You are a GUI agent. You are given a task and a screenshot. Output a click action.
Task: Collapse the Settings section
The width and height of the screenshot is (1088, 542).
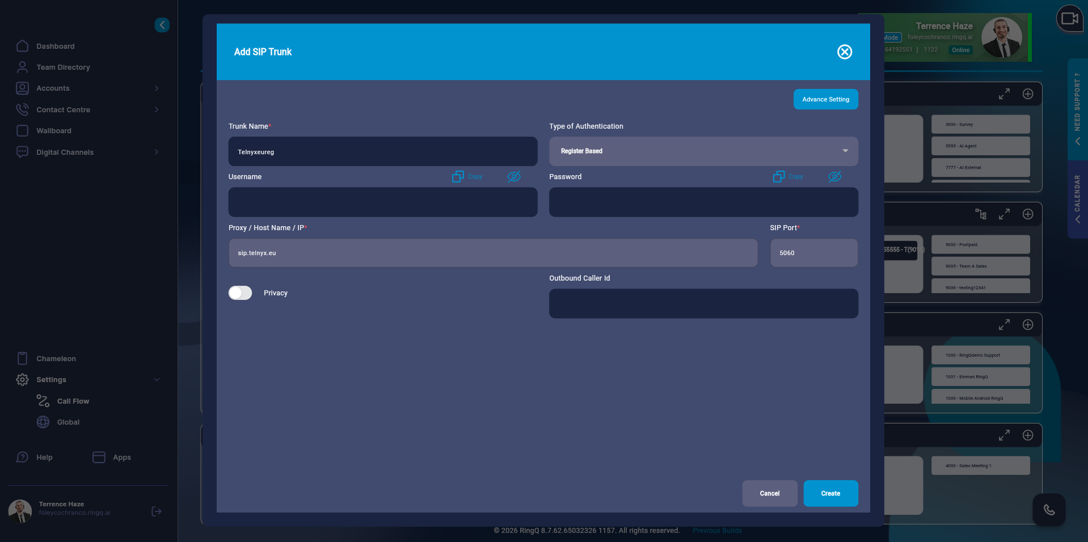pos(157,379)
